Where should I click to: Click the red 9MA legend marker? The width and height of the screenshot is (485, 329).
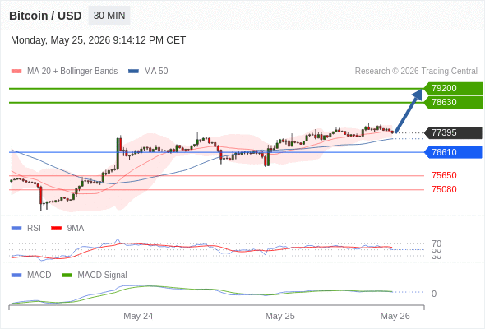tap(56, 229)
